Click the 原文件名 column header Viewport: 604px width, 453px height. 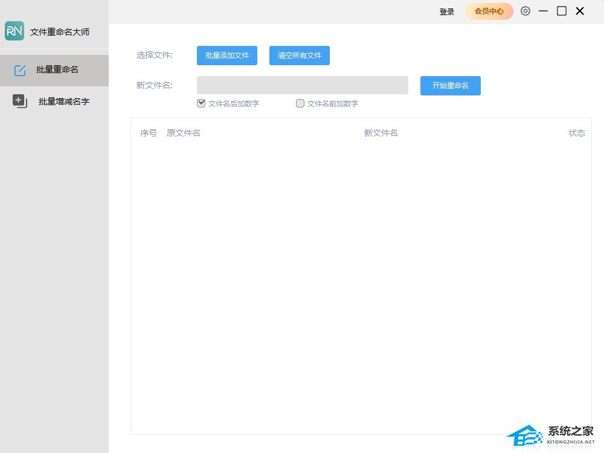click(x=184, y=133)
